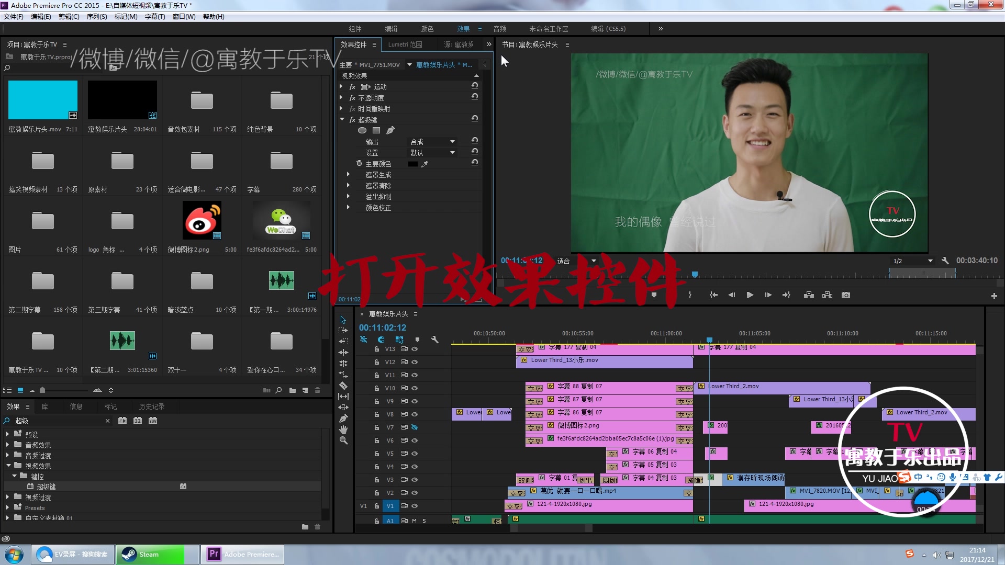Click the 主要颜色 color swatch
The width and height of the screenshot is (1005, 565).
click(x=412, y=164)
